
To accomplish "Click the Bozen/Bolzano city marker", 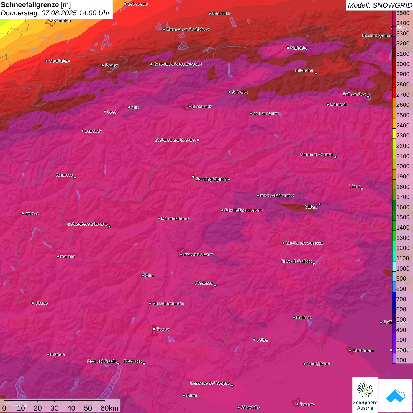I will [x=181, y=254].
